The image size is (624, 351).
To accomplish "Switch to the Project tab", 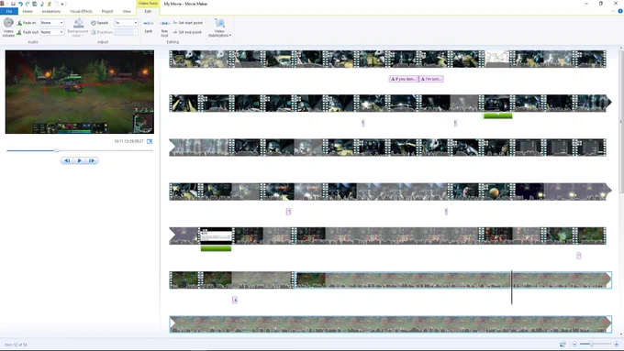I will click(107, 11).
